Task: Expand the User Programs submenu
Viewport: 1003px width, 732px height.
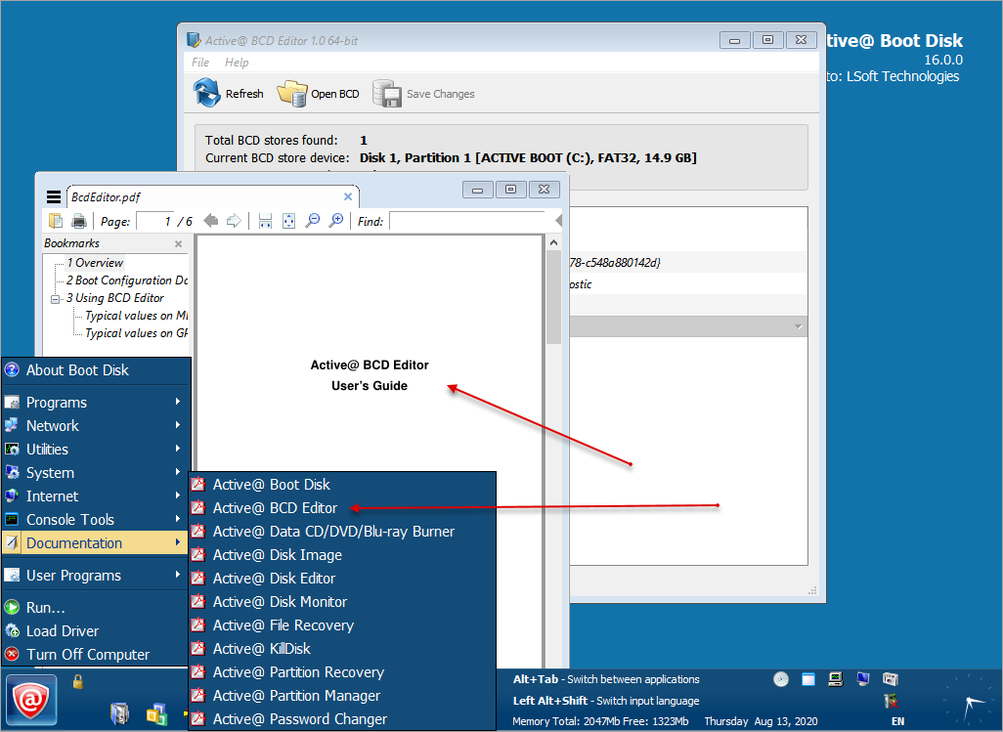Action: (x=97, y=576)
